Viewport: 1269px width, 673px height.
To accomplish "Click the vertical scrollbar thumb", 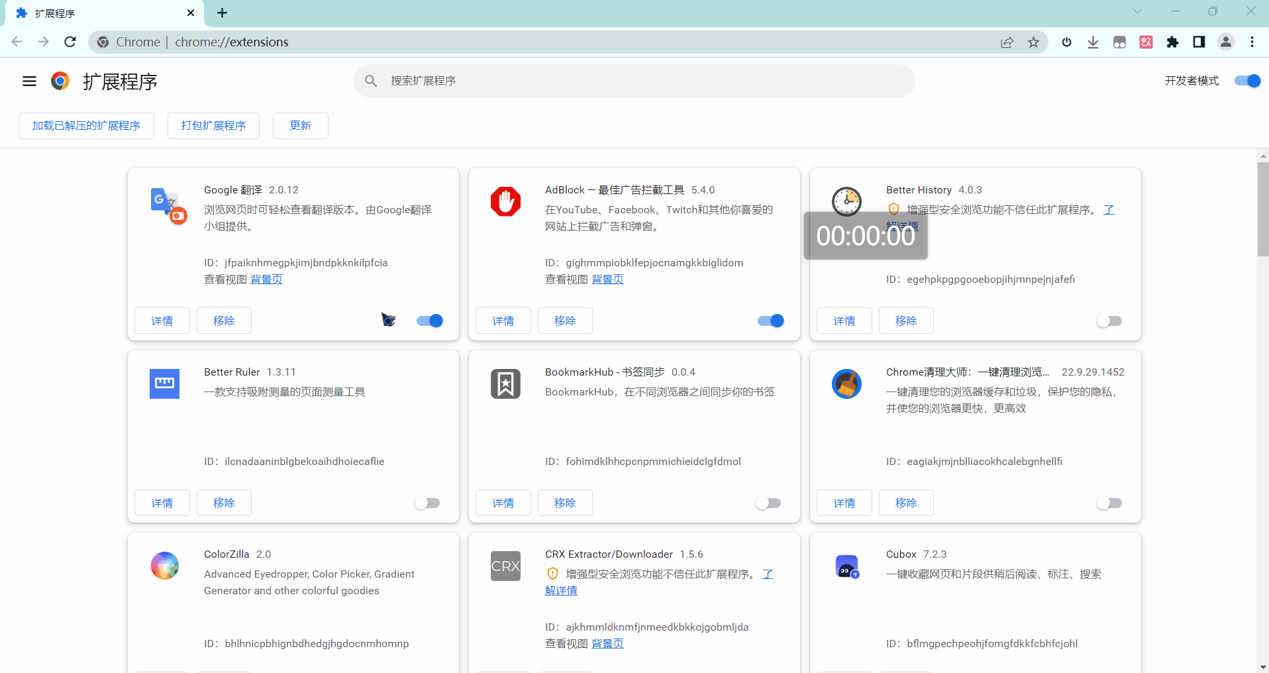I will coord(1263,209).
